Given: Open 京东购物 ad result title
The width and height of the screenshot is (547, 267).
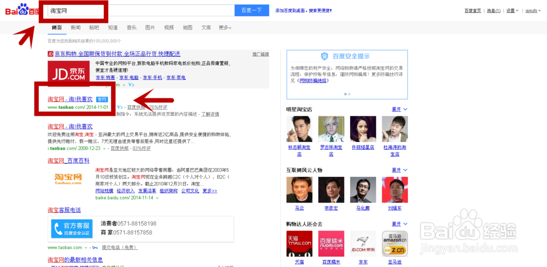Looking at the screenshot, I should pyautogui.click(x=118, y=54).
